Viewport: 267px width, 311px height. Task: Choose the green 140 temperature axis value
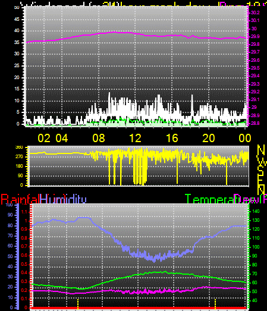pyautogui.click(x=256, y=212)
